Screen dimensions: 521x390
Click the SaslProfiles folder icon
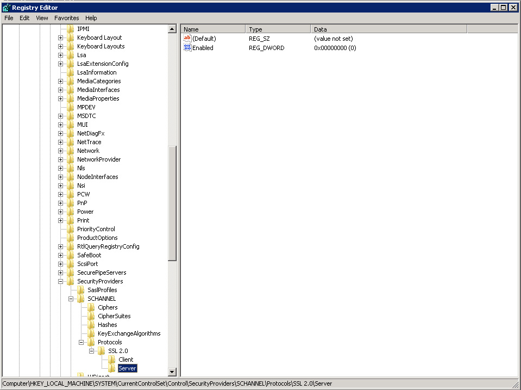pos(81,290)
